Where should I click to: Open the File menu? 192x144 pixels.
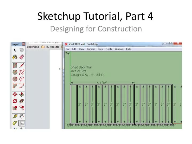(x=67, y=49)
